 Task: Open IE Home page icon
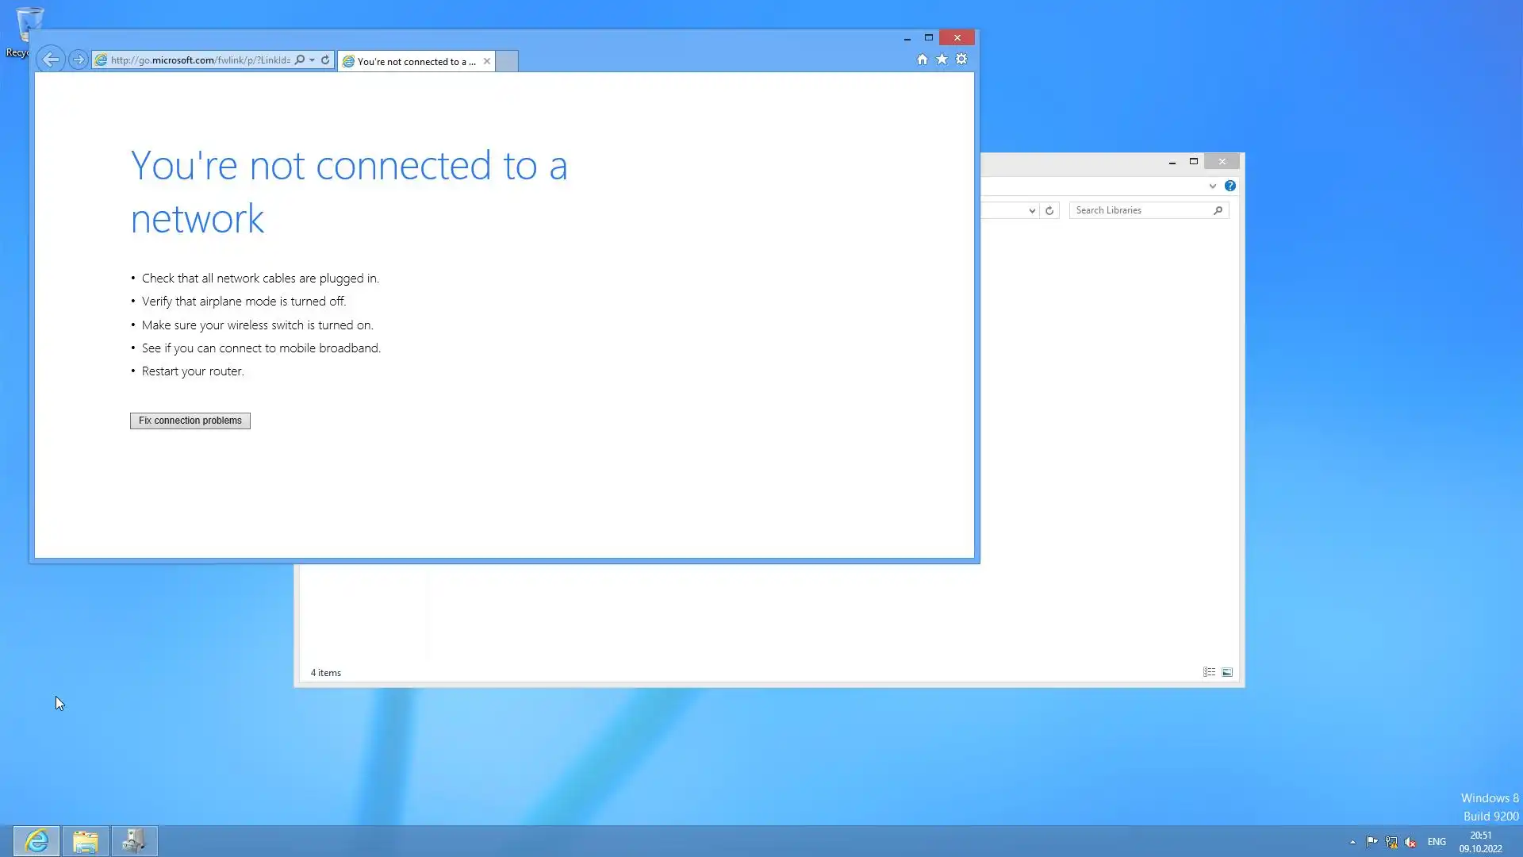click(x=922, y=60)
